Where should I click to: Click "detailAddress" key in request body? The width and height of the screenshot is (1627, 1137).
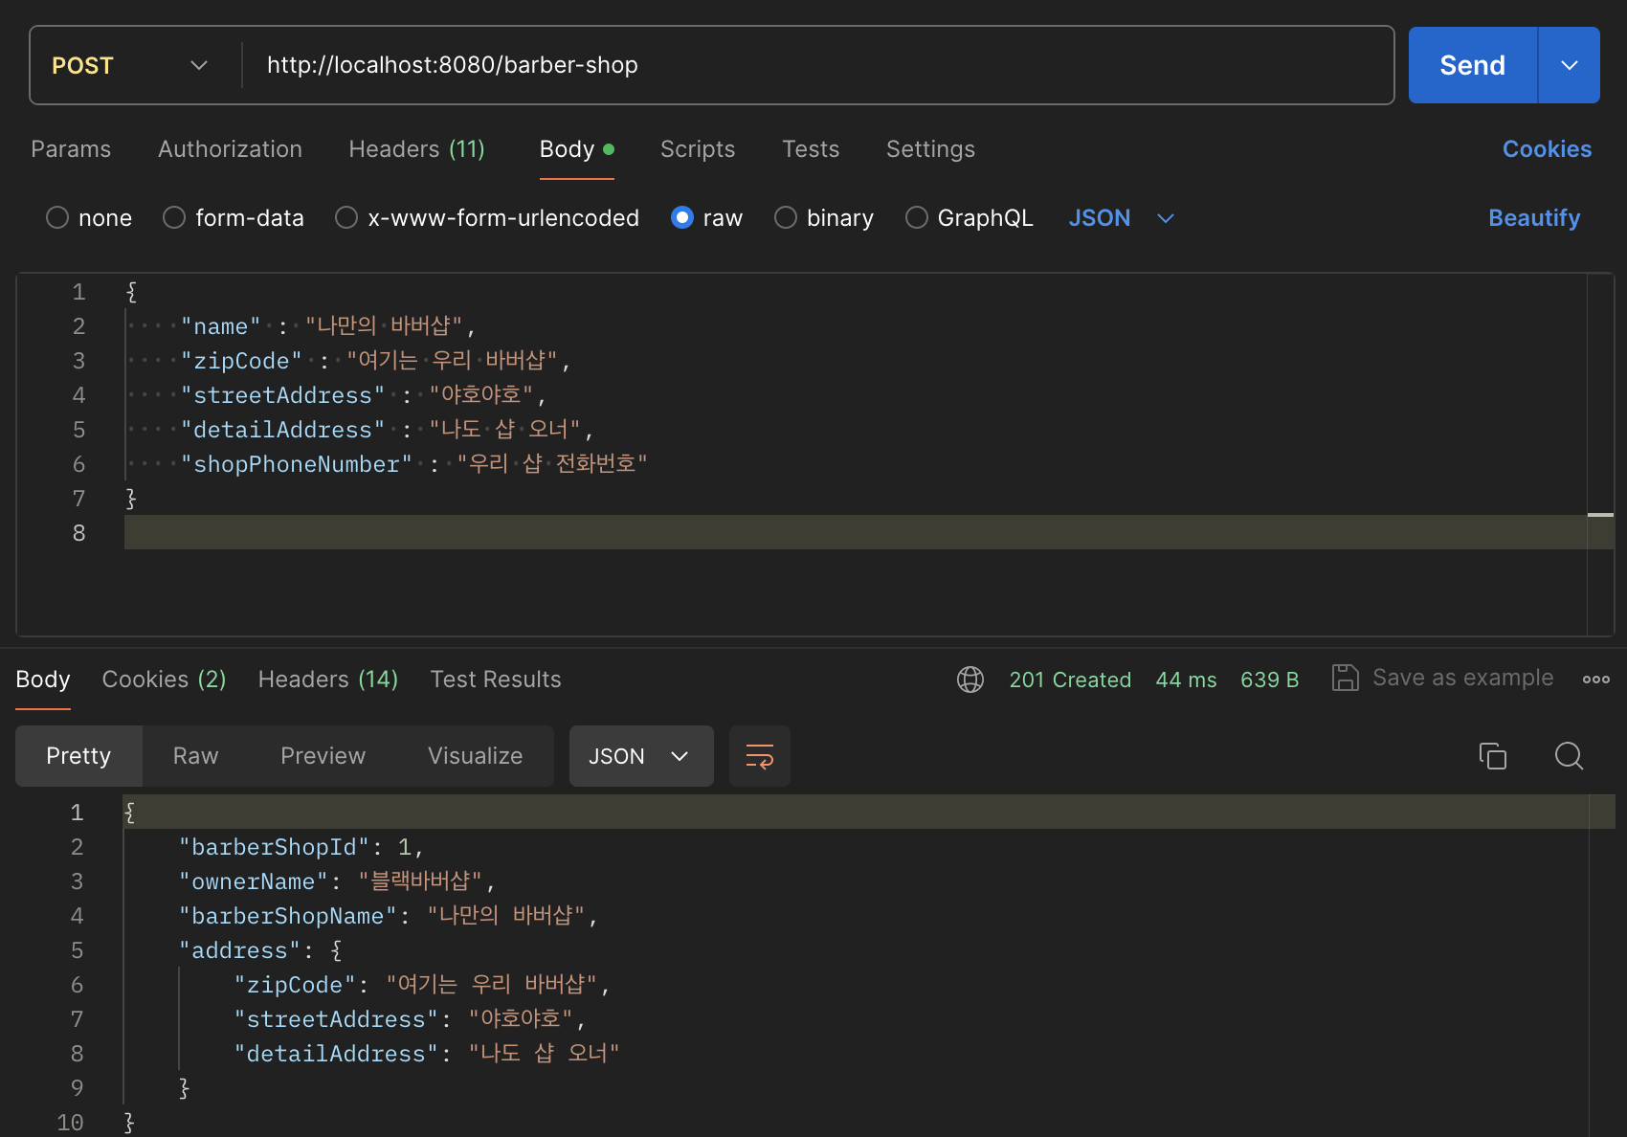pyautogui.click(x=283, y=430)
